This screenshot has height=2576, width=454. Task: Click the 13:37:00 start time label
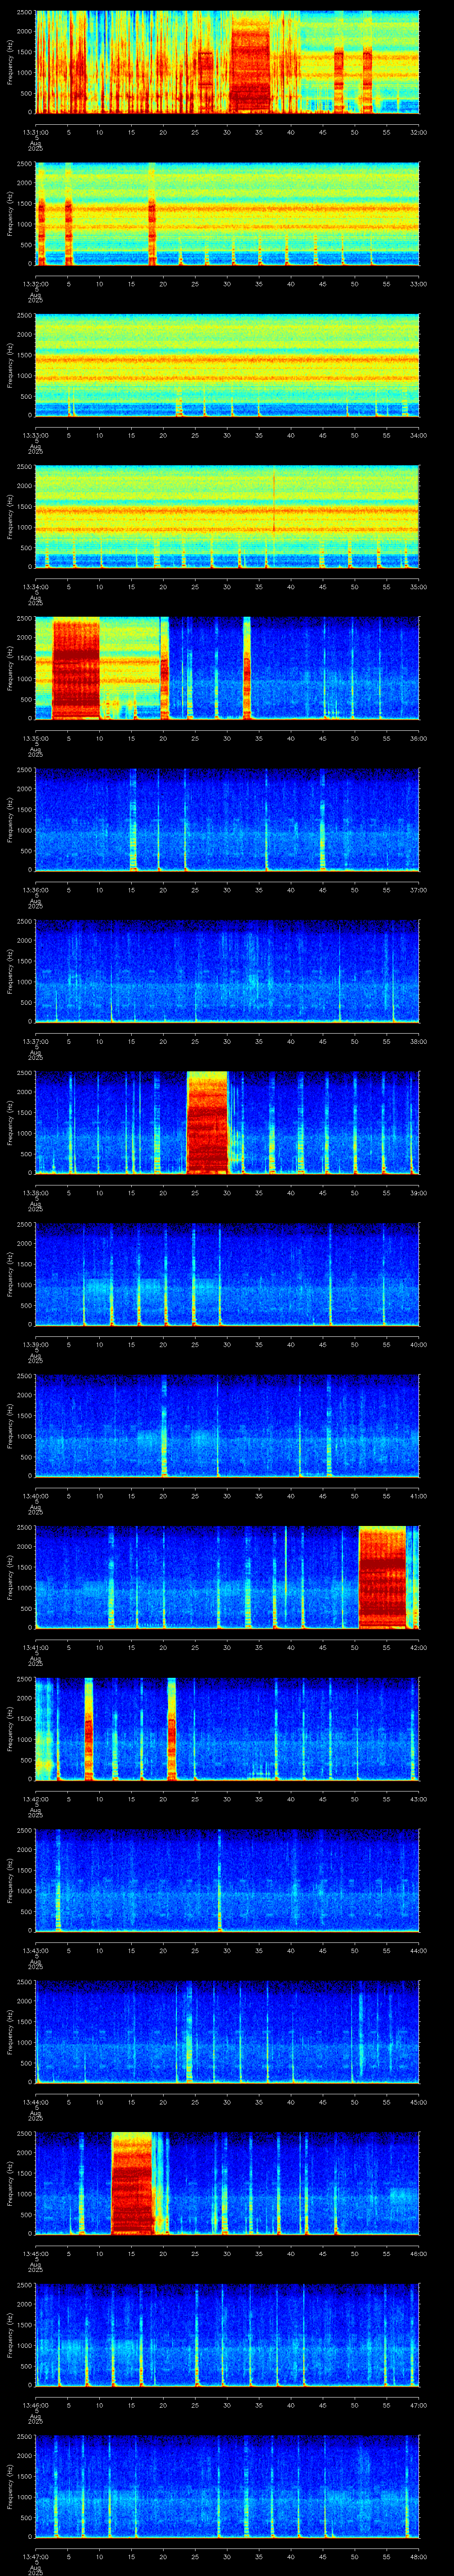pos(36,1041)
